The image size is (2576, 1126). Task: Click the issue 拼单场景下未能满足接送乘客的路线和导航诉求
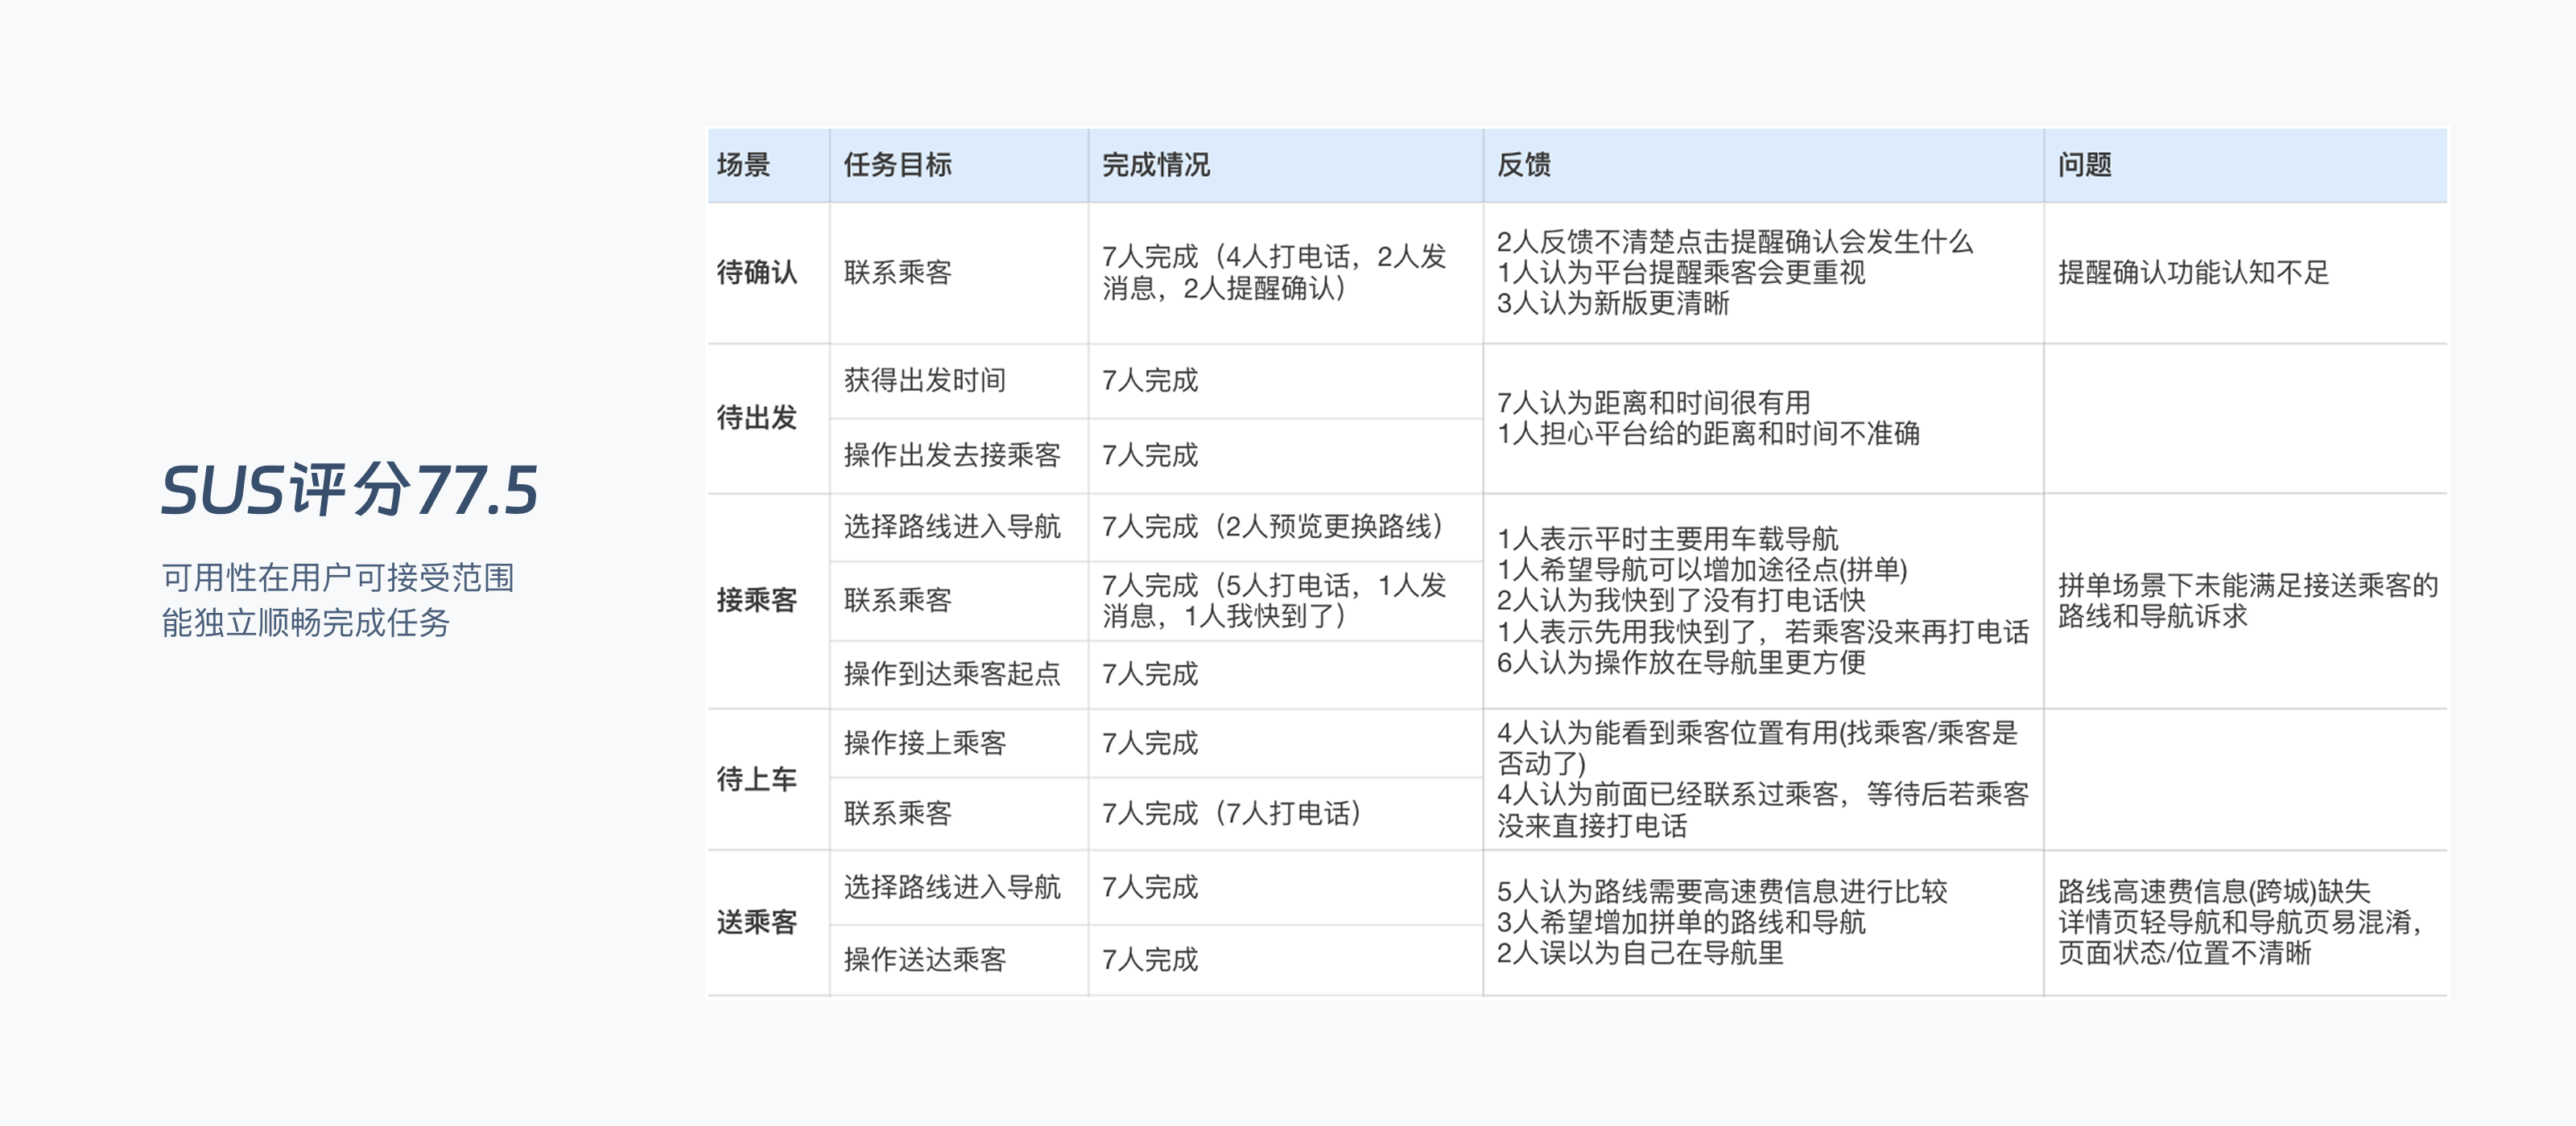[2248, 601]
